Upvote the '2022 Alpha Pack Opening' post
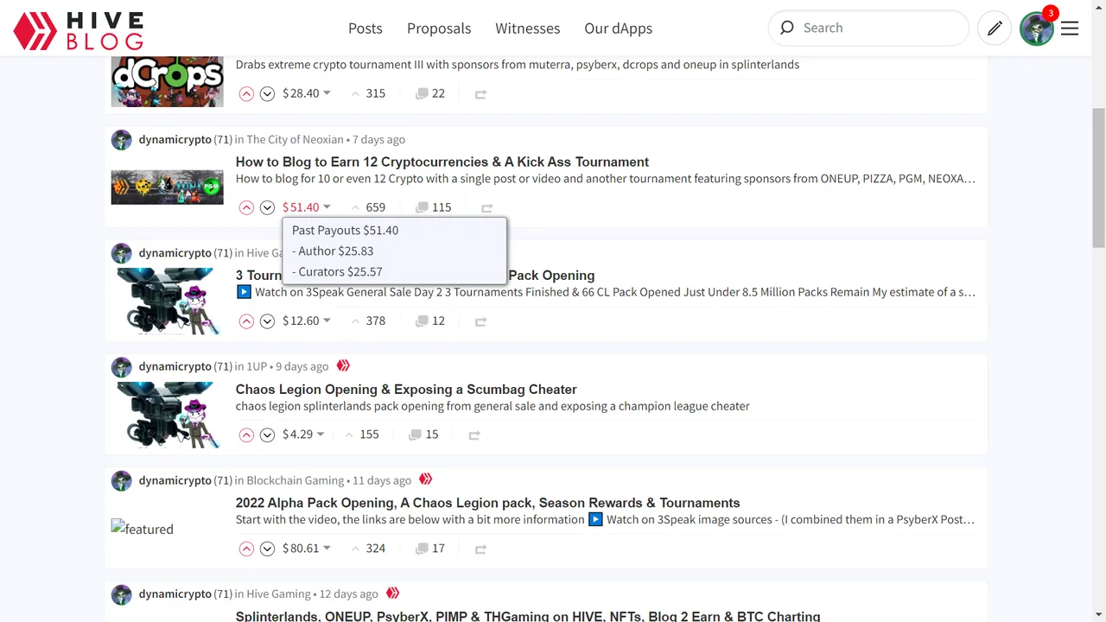 (x=246, y=549)
